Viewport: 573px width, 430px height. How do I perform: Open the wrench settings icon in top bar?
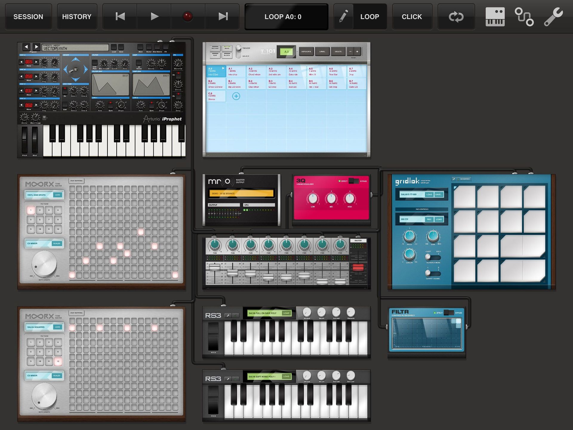[x=553, y=17]
